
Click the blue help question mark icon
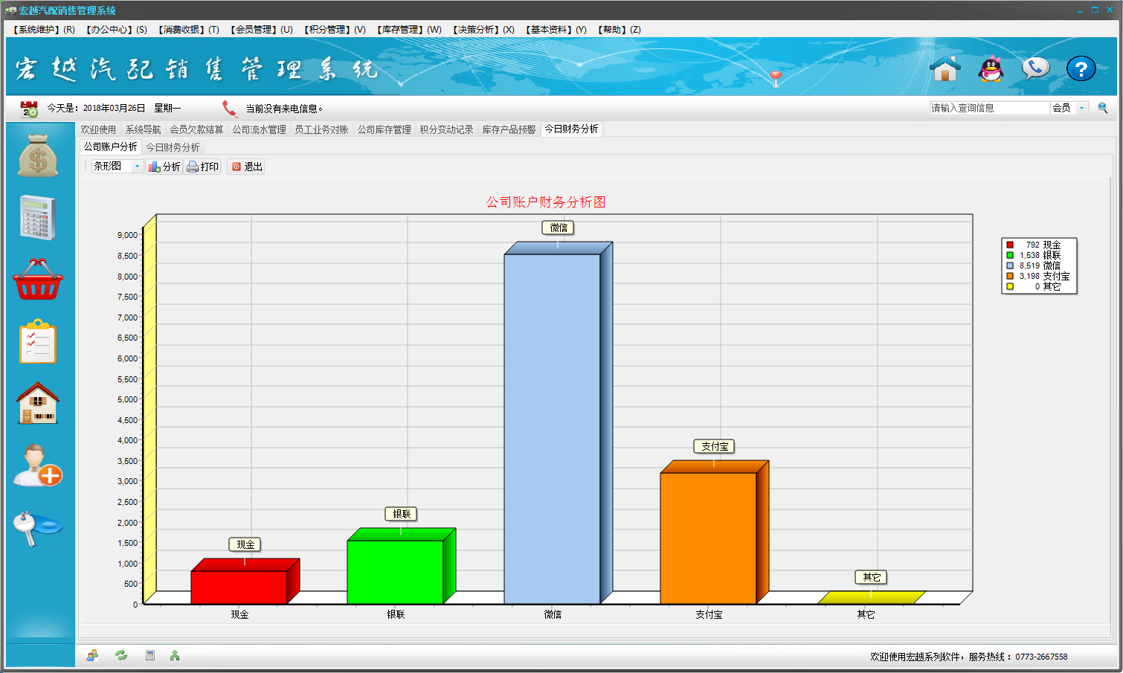tap(1081, 69)
